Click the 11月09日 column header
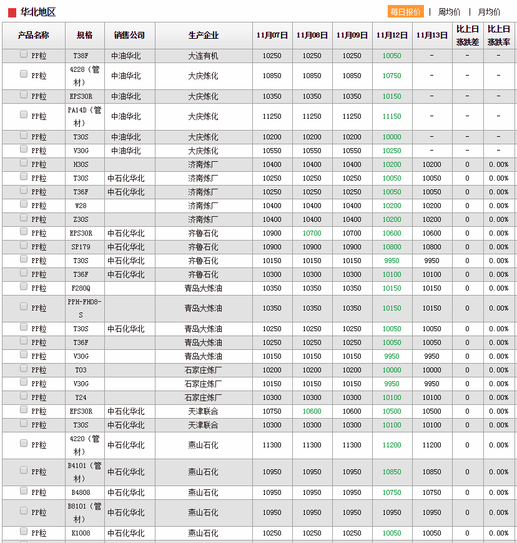This screenshot has width=517, height=543. coord(352,36)
